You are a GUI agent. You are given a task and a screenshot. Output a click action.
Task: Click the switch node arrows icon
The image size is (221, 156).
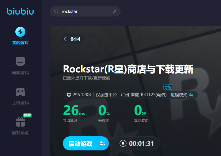tap(191, 95)
